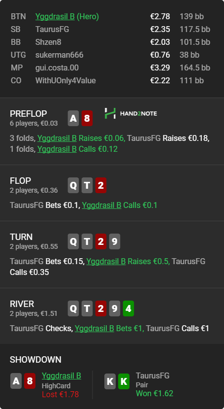Viewport: 224px width, 409px height.
Task: Click the Queen card in the flop row
Action: [73, 185]
